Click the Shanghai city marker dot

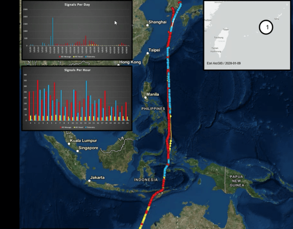pos(148,25)
